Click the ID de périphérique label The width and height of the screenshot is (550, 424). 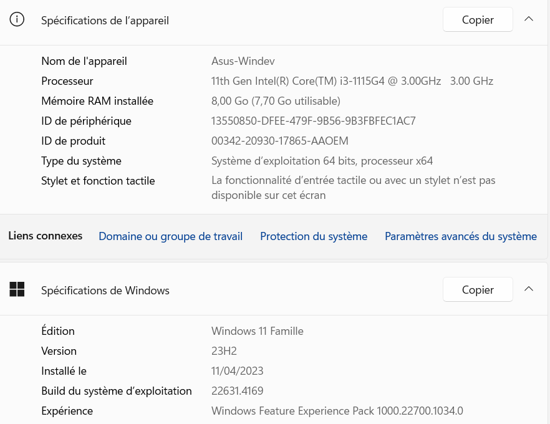(86, 121)
